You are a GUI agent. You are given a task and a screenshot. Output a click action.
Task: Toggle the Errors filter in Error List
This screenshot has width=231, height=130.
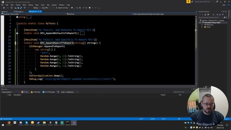[25, 92]
